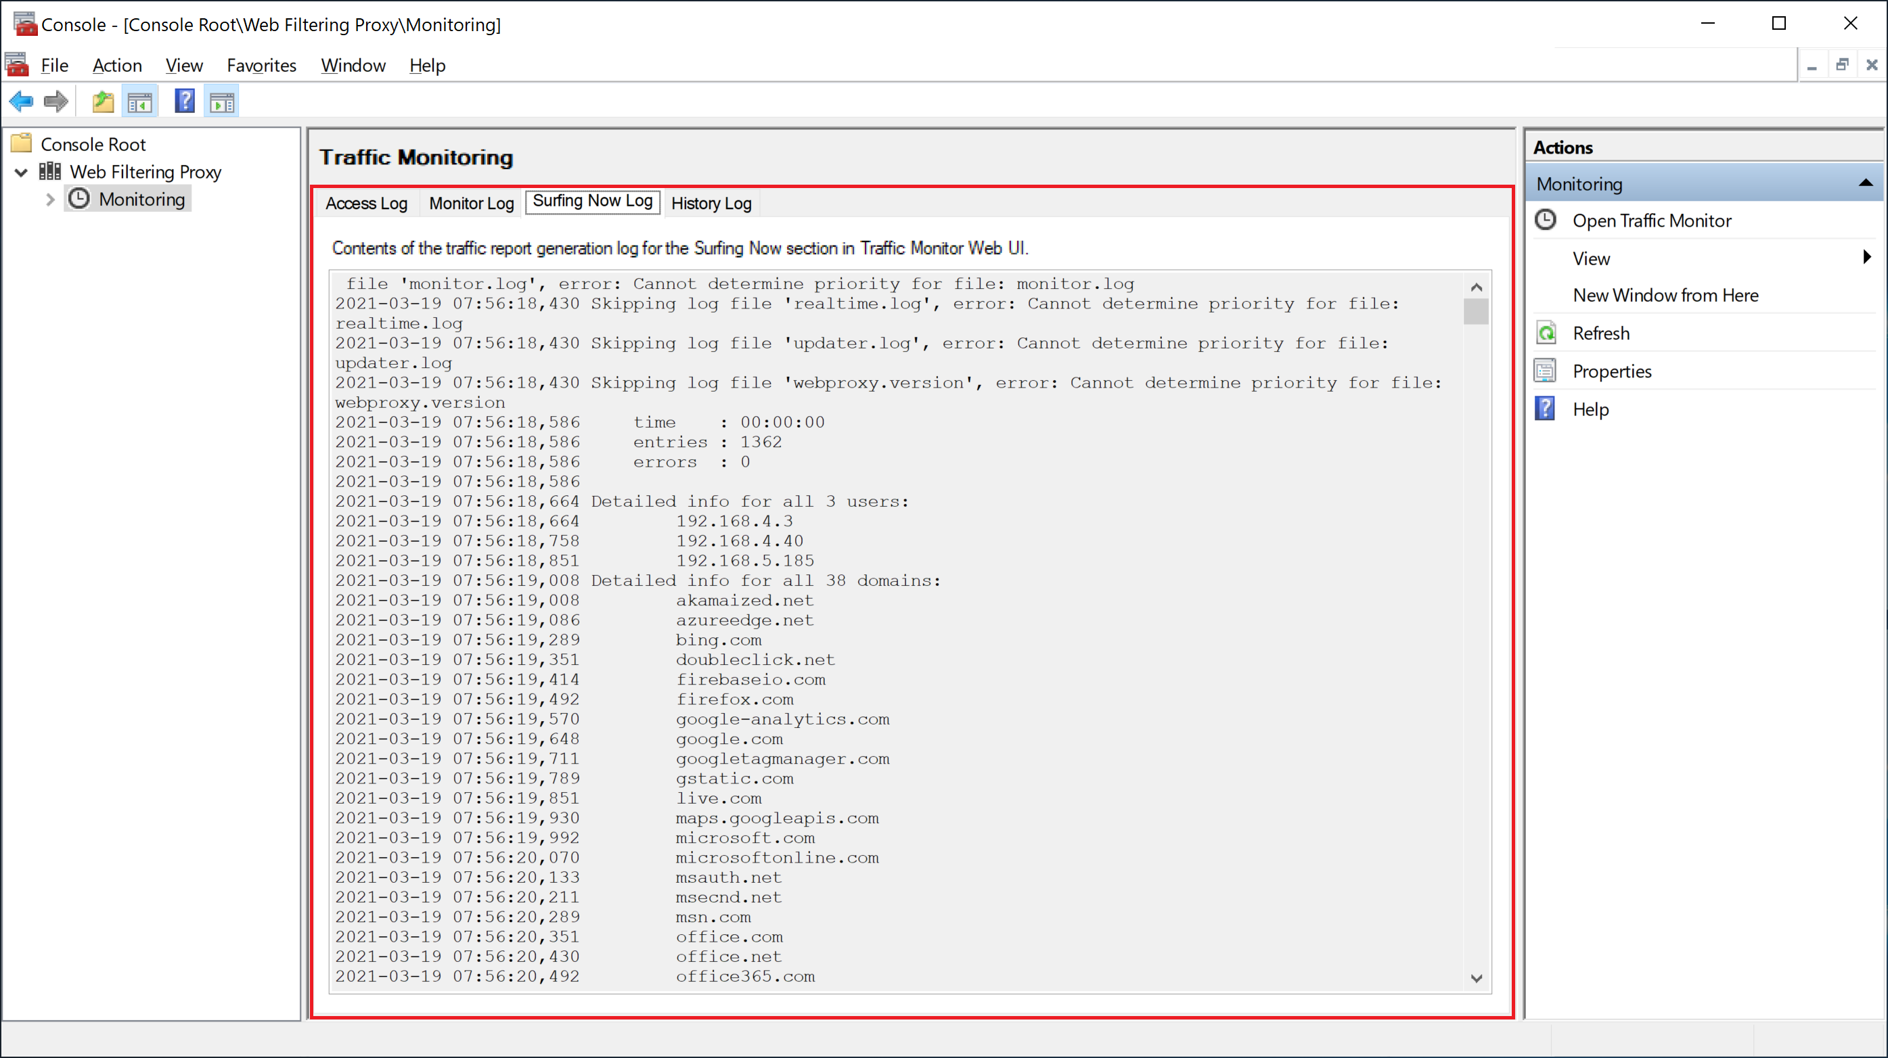Image resolution: width=1888 pixels, height=1058 pixels.
Task: Click the Console Root folder icon
Action: click(22, 143)
